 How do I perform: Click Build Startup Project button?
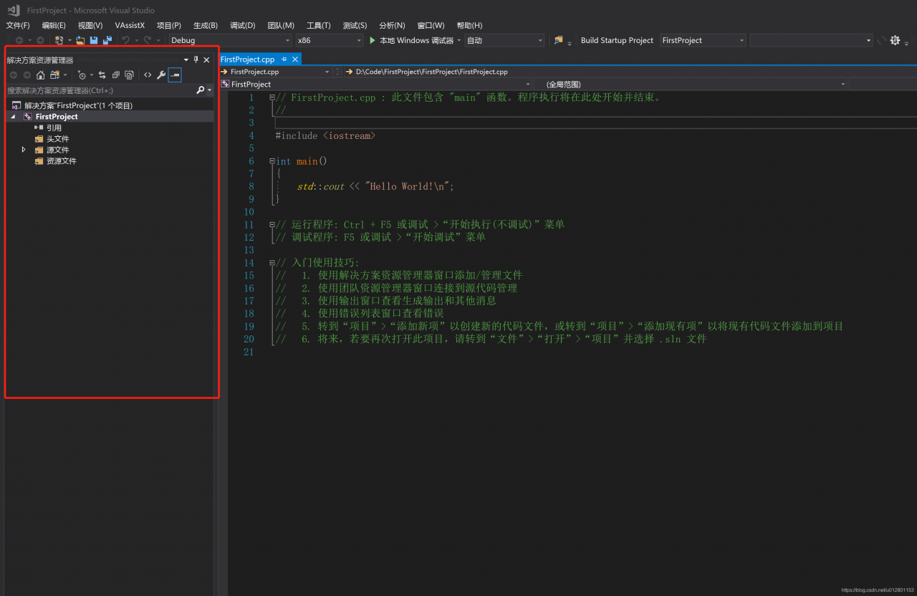click(x=617, y=41)
